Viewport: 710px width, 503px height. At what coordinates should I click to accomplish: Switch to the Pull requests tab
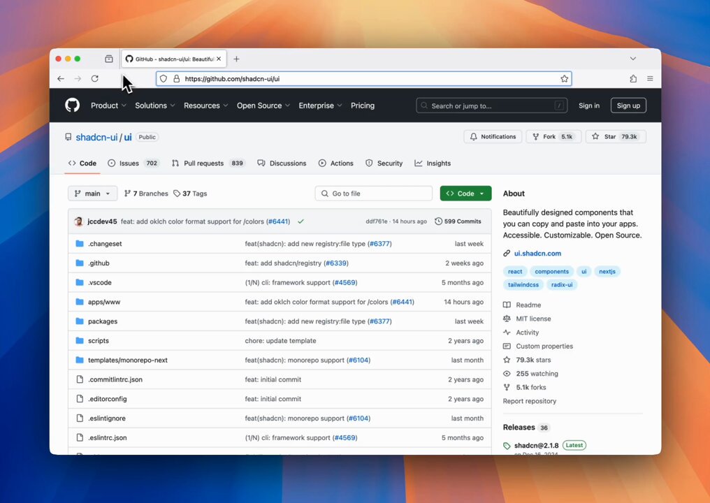click(x=208, y=163)
